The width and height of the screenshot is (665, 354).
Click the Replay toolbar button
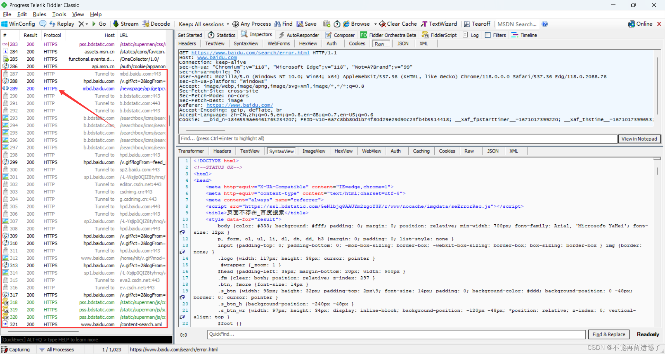coord(62,24)
